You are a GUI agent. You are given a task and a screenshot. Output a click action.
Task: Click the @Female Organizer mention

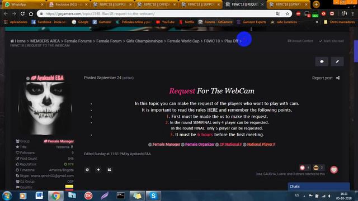tap(197, 144)
